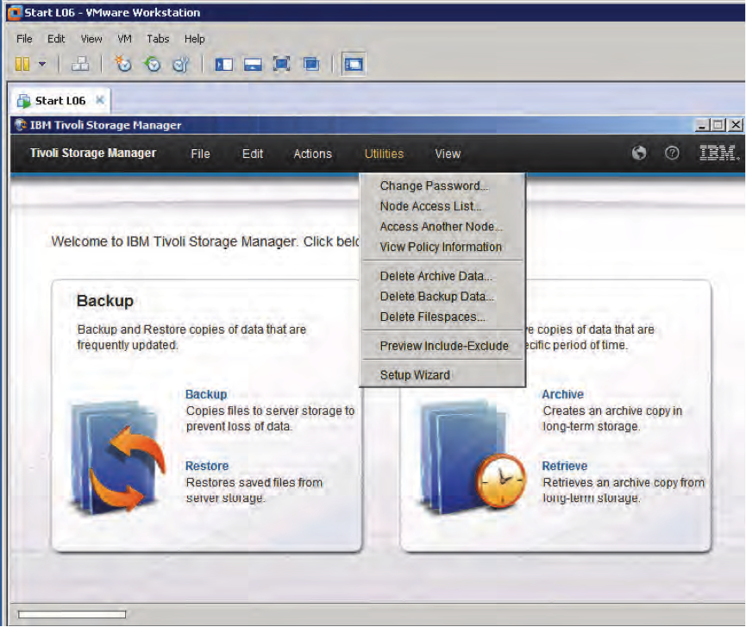The width and height of the screenshot is (746, 627).
Task: Choose Node Access List menu entry
Action: coord(442,206)
